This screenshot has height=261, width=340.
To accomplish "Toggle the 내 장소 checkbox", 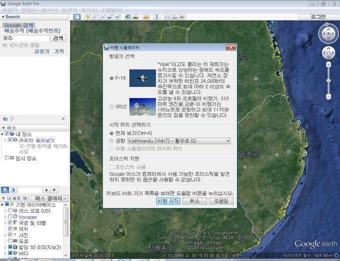I will (7, 134).
